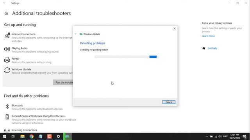Open the volume control in system tray

[x=220, y=136]
